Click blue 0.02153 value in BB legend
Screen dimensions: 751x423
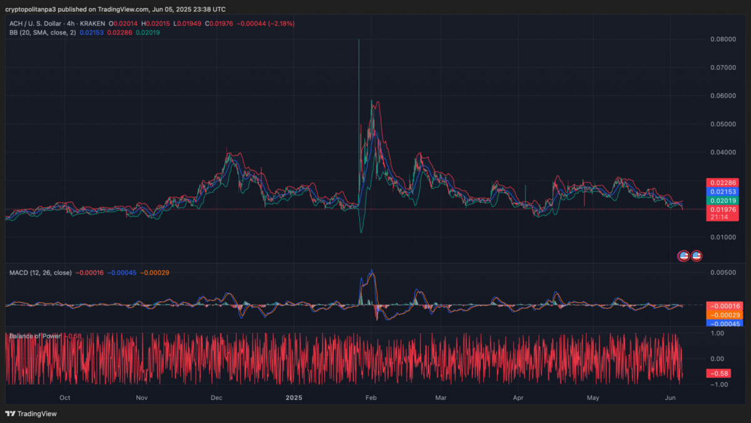click(x=92, y=32)
